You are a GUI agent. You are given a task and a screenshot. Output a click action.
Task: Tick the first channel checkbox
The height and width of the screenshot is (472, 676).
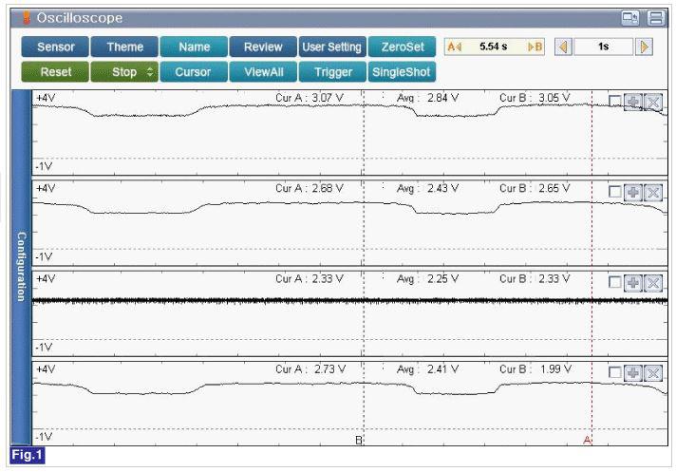pyautogui.click(x=615, y=101)
